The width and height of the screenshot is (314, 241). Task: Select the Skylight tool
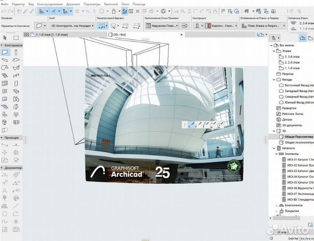16,91
